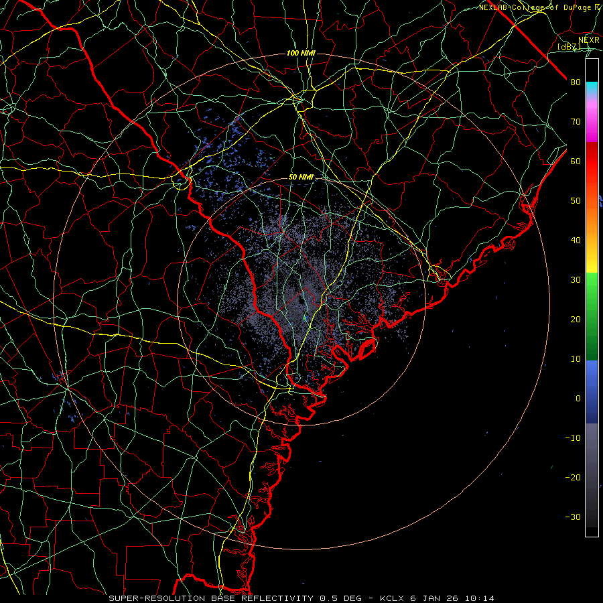Select the 60 dBZ scale label
This screenshot has width=603, height=603.
pyautogui.click(x=576, y=161)
